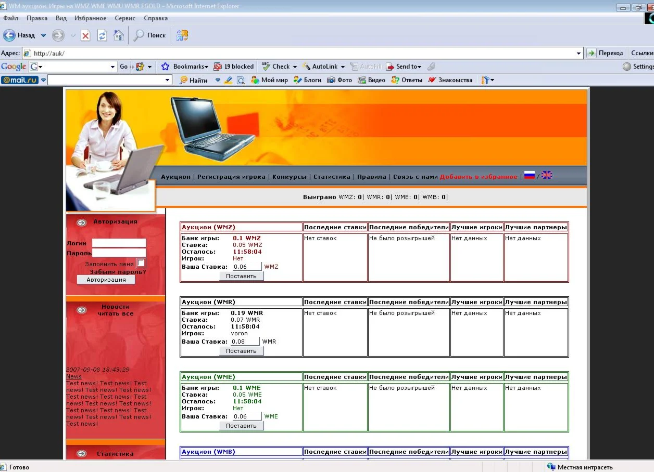Screen dimensions: 654x472
Task: Open the Избранное menu
Action: 90,18
